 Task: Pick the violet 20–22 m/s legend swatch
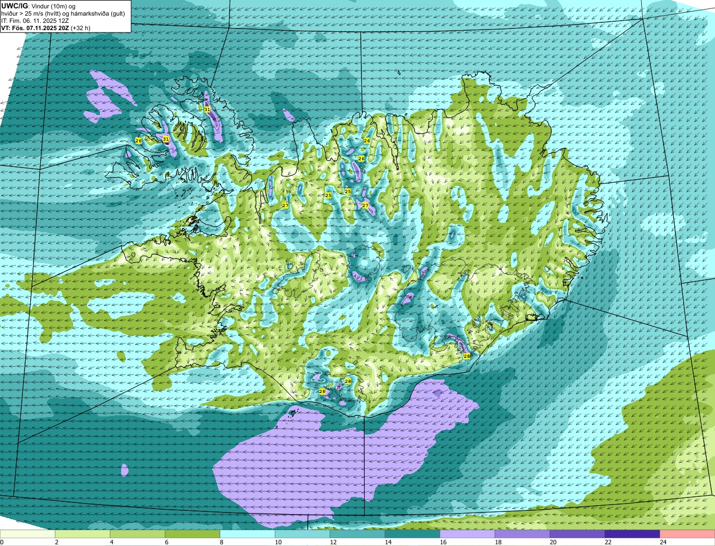[578, 534]
